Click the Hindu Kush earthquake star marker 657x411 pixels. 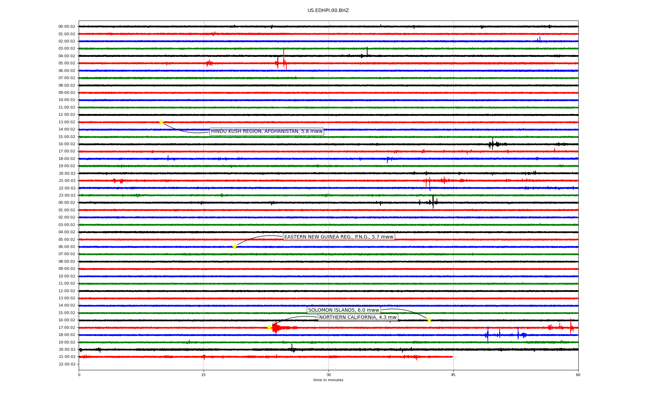[161, 122]
